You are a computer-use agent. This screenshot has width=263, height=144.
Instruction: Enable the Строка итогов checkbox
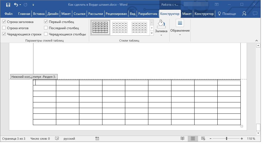(4, 28)
